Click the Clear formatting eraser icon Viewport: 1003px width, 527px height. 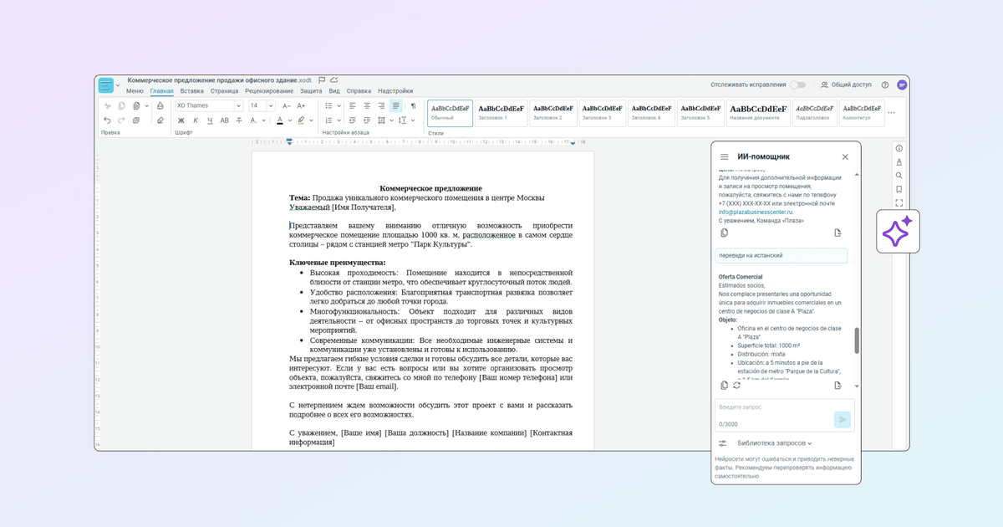[x=160, y=120]
